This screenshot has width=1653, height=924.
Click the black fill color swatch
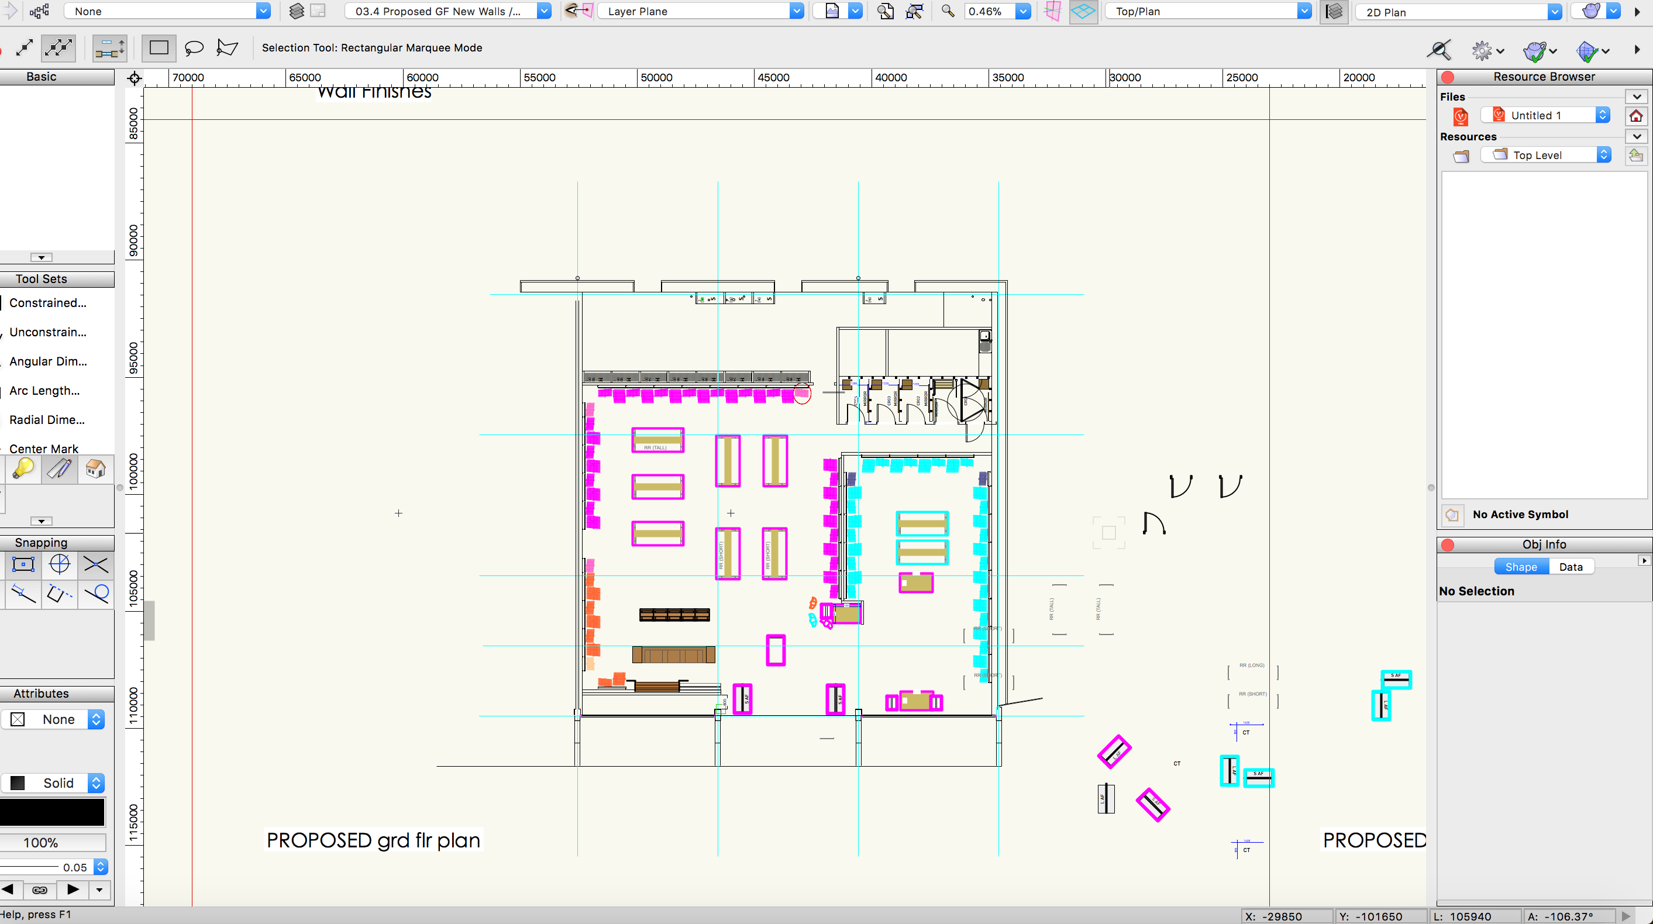[53, 811]
